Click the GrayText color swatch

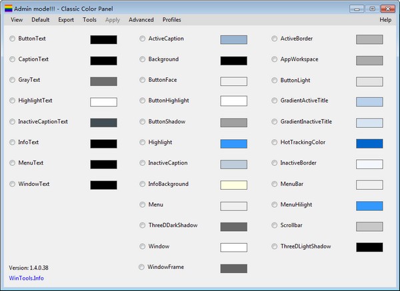(103, 81)
